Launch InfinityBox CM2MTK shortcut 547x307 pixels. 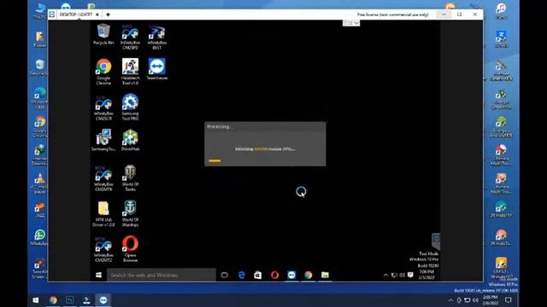[x=103, y=178]
